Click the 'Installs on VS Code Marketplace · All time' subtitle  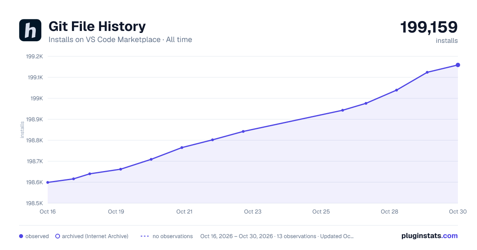click(120, 40)
